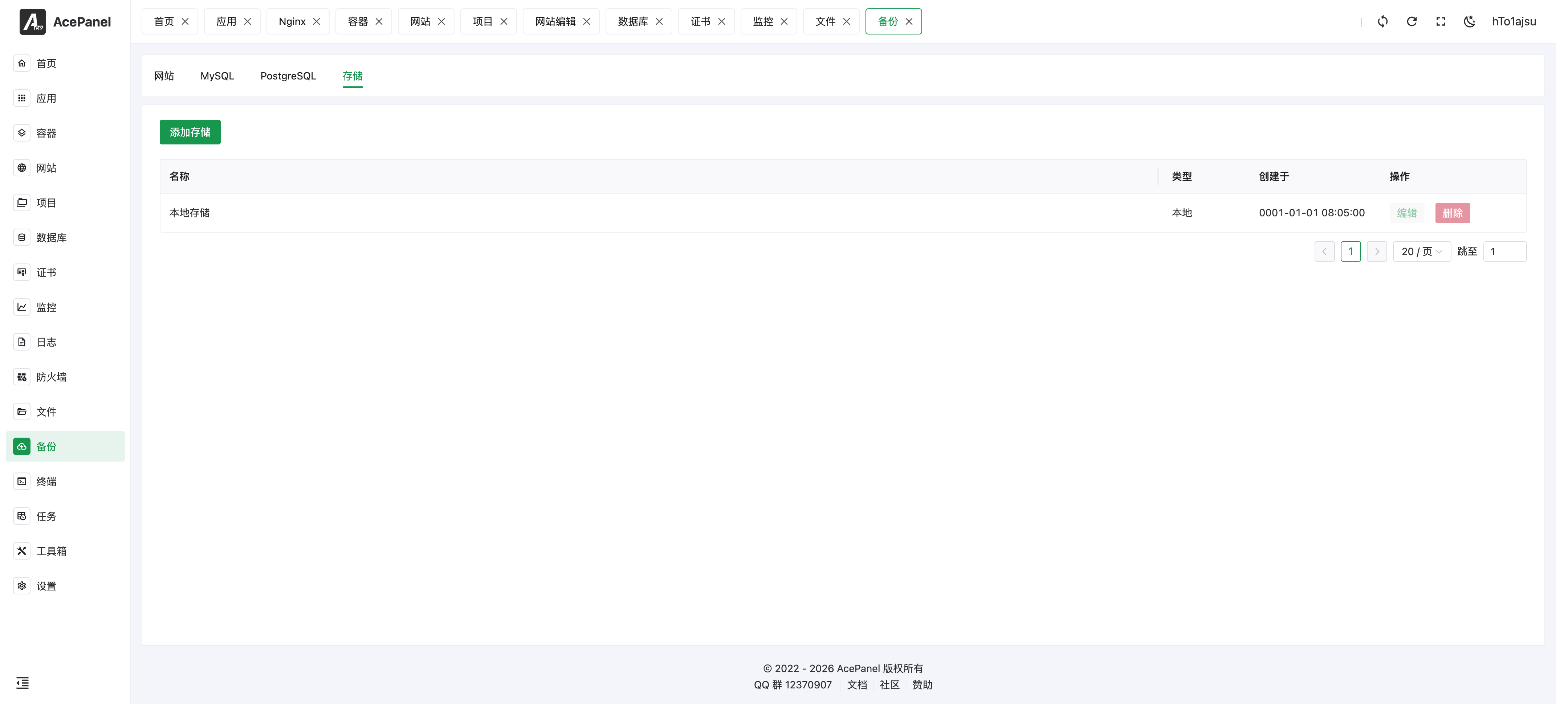Enter fullscreen using the top-right icon
The width and height of the screenshot is (1556, 704).
(1441, 21)
